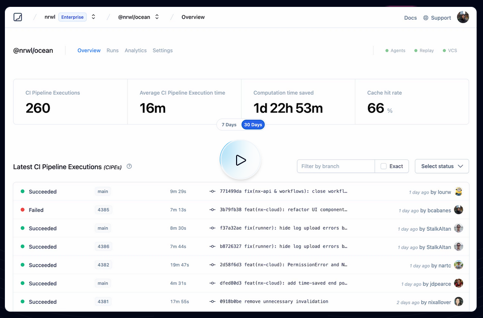Click red Failed status dot for 3b79fb38
The height and width of the screenshot is (318, 483).
pyautogui.click(x=23, y=210)
